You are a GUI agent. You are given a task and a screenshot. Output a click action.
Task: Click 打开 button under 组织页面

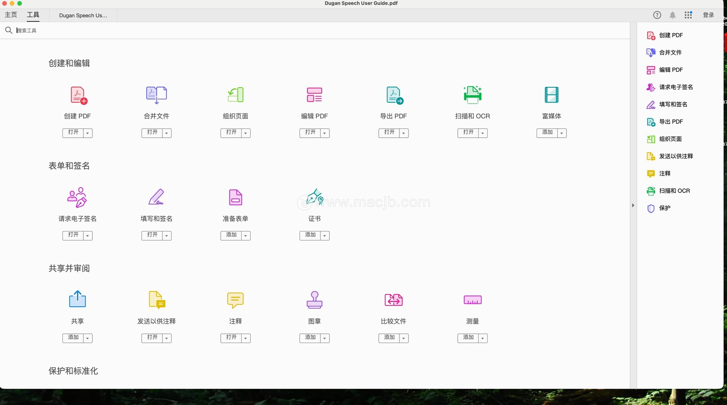(x=231, y=133)
